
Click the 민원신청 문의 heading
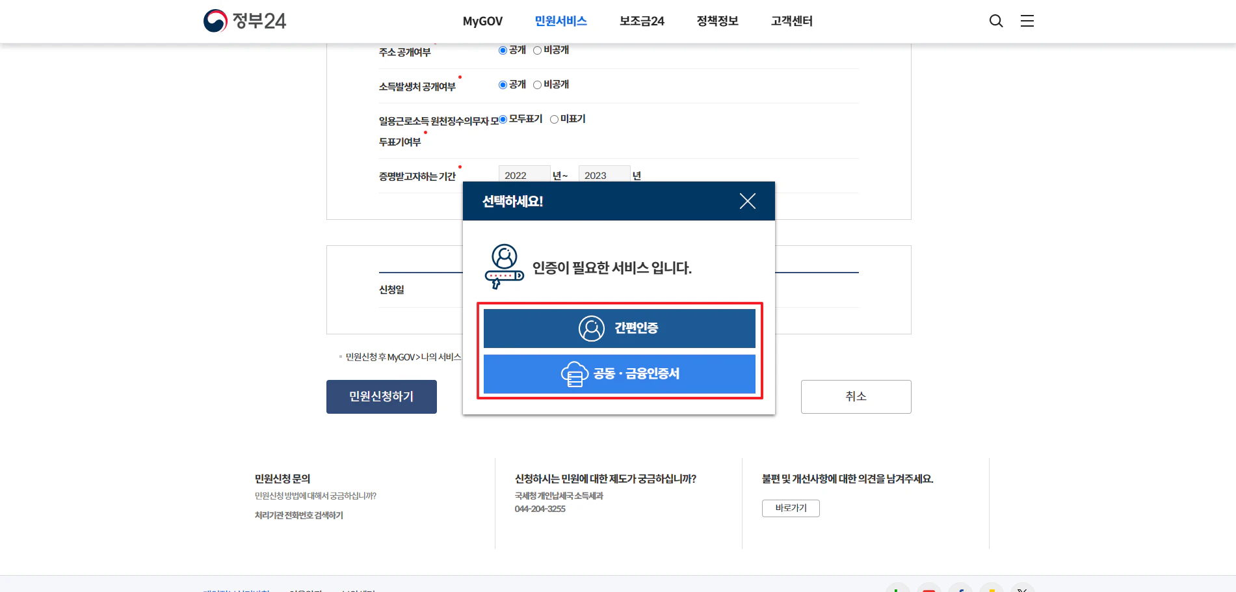[x=283, y=479]
